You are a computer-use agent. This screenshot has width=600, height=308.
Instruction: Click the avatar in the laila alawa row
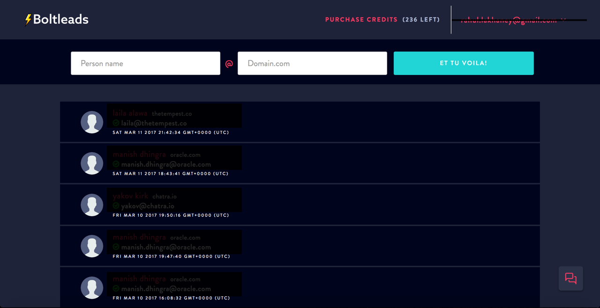coord(92,122)
